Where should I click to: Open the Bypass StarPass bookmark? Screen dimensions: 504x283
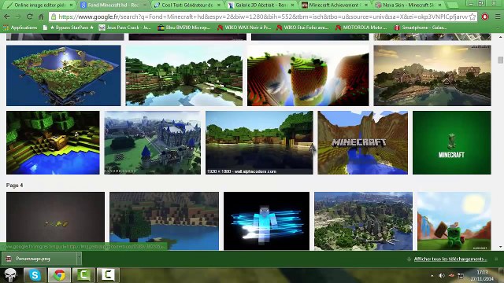pyautogui.click(x=69, y=28)
